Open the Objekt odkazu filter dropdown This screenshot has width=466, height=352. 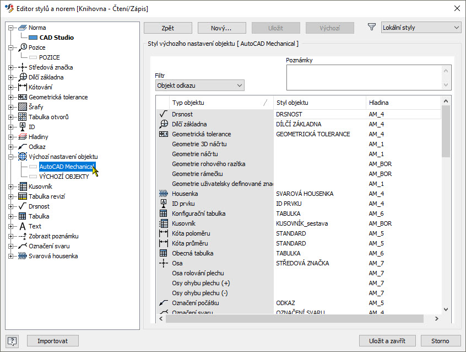coord(200,86)
